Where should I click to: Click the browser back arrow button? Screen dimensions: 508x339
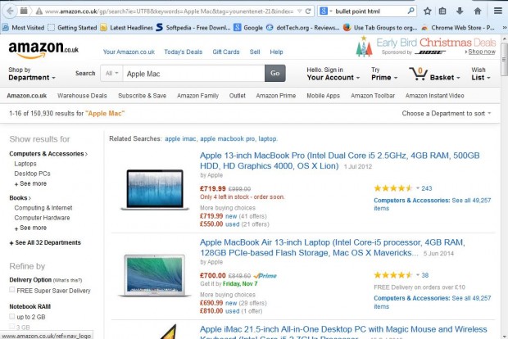click(x=9, y=11)
